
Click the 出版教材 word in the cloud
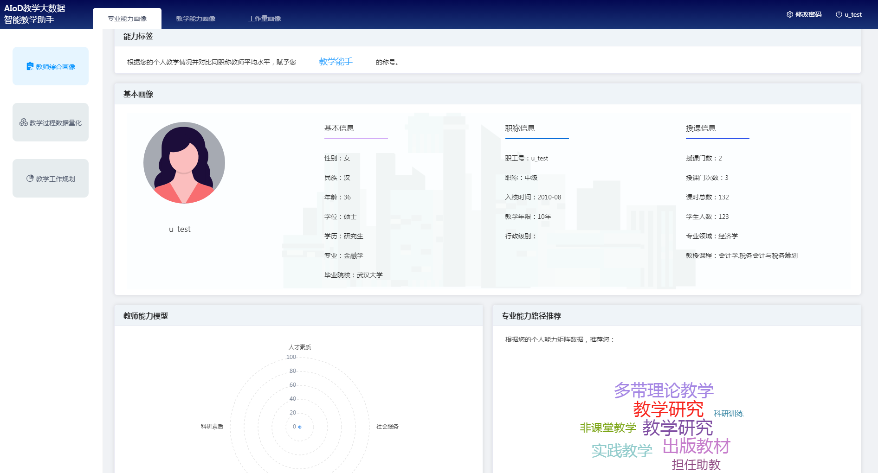[696, 446]
